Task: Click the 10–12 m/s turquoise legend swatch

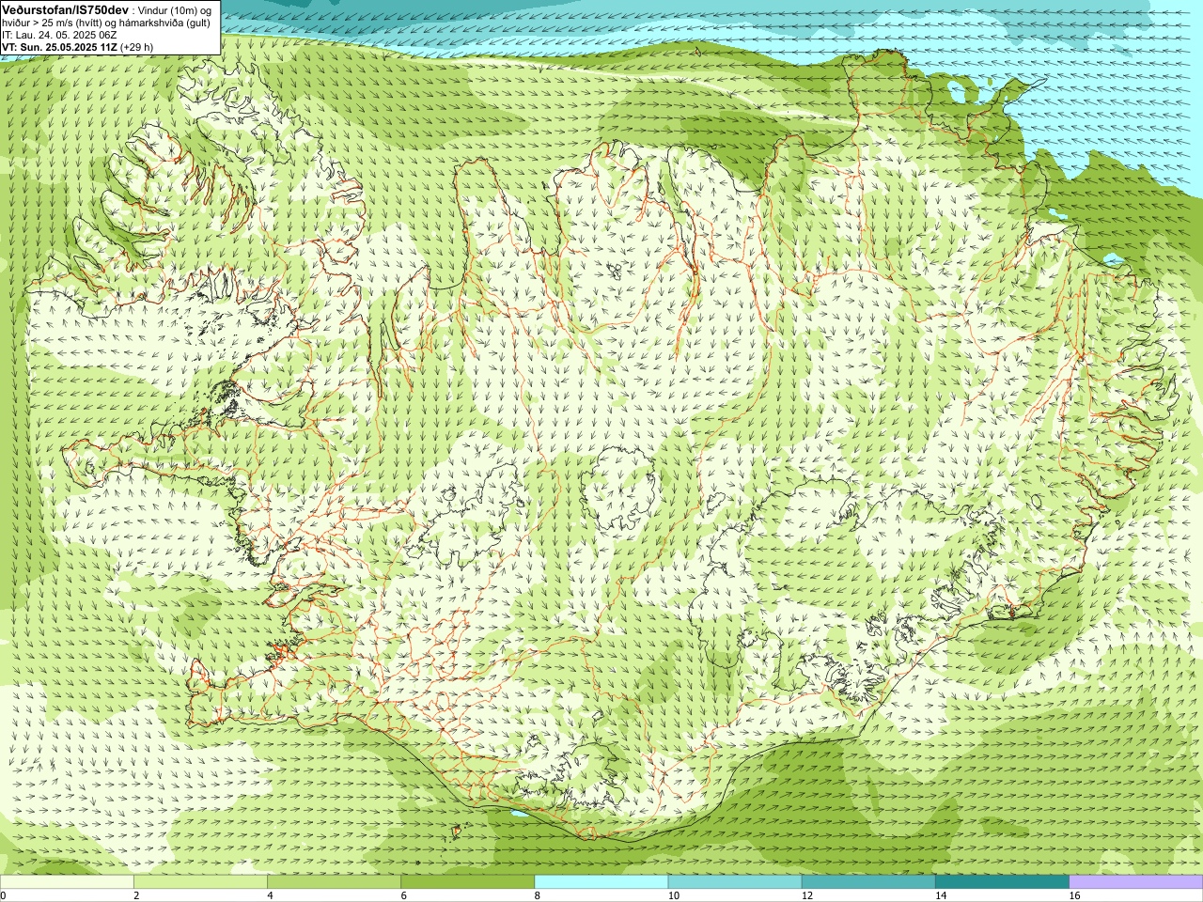Action: 735,882
